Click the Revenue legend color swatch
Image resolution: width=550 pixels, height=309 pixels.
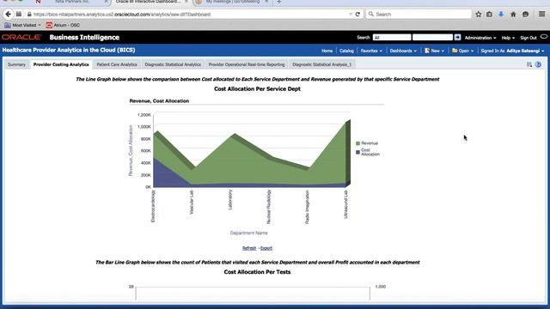pos(357,143)
